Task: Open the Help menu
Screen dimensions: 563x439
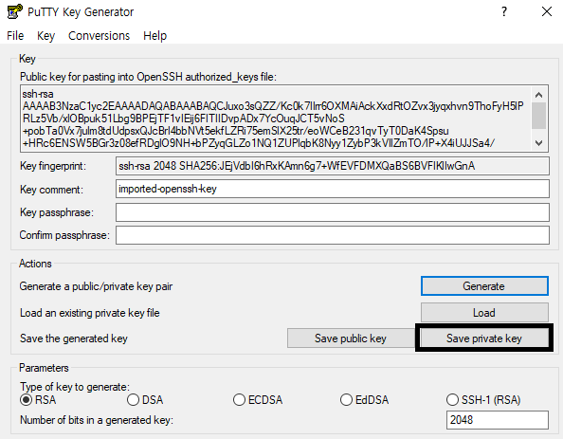Action: pyautogui.click(x=155, y=36)
